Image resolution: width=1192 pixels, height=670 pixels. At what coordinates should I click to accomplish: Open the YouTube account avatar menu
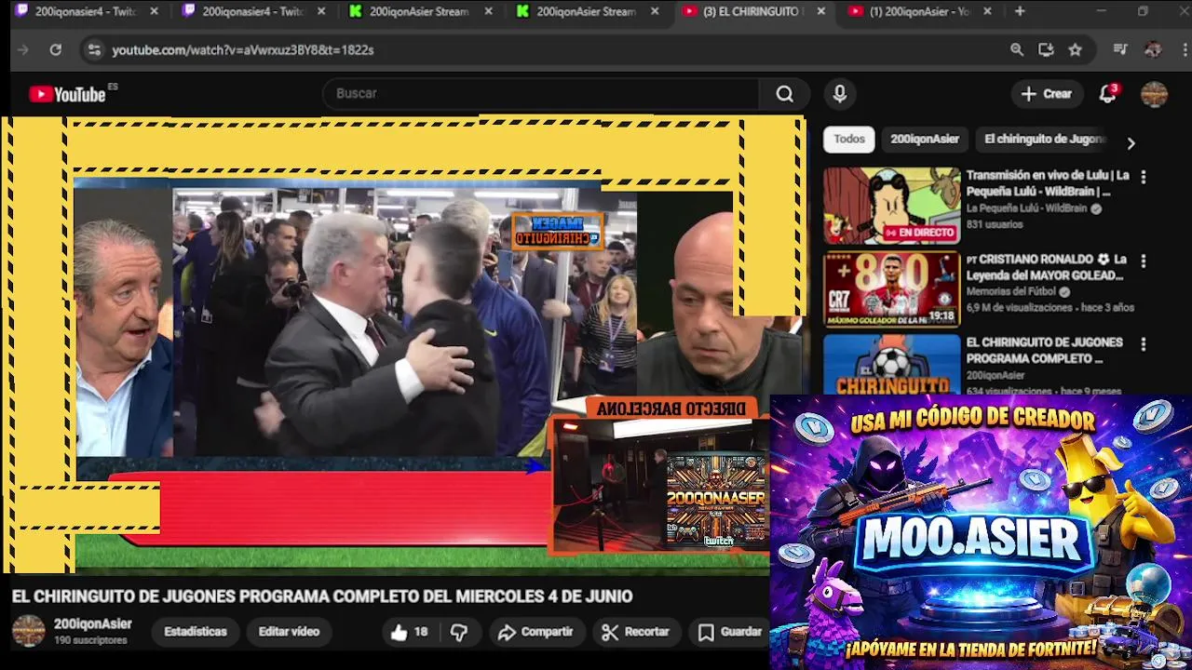pyautogui.click(x=1154, y=93)
